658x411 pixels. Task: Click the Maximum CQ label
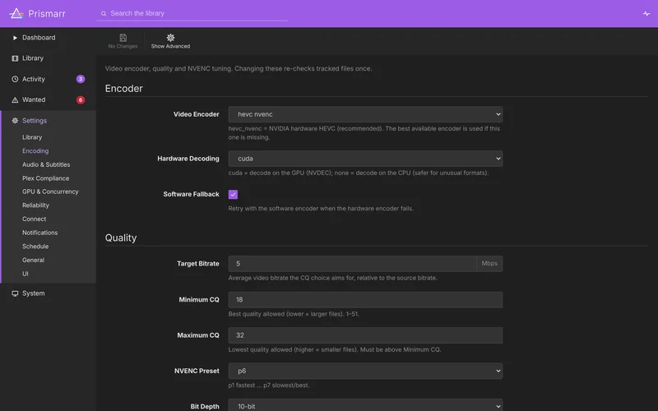click(198, 335)
